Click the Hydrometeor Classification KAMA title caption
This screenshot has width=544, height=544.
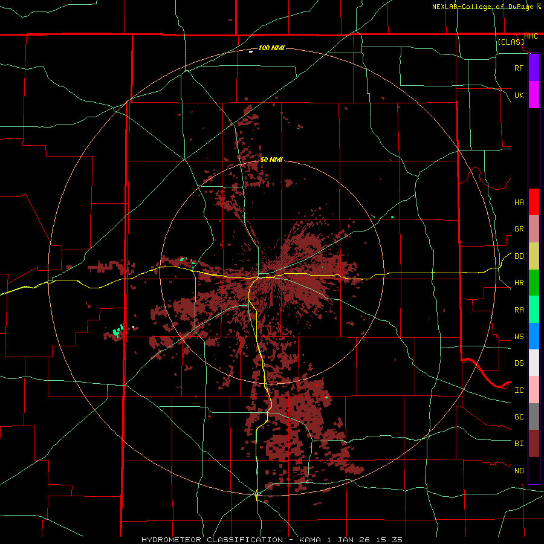click(271, 540)
